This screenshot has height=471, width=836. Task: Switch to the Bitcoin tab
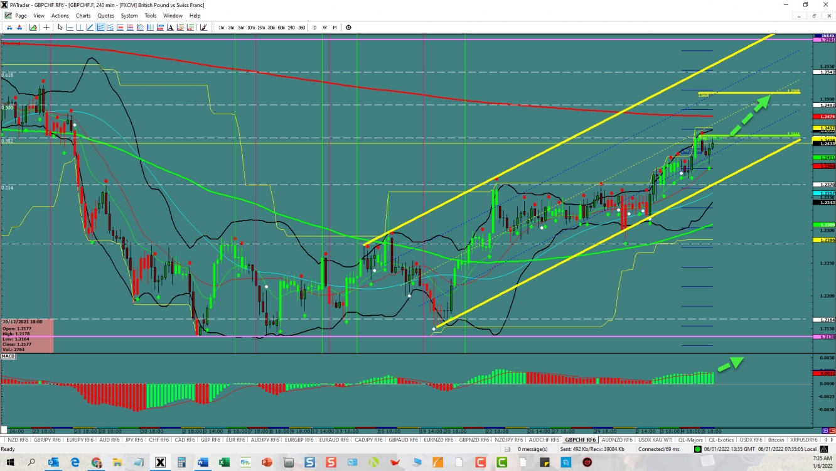[x=776, y=440]
